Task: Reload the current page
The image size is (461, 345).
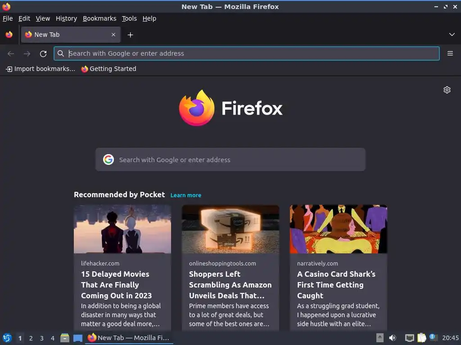Action: pyautogui.click(x=43, y=53)
